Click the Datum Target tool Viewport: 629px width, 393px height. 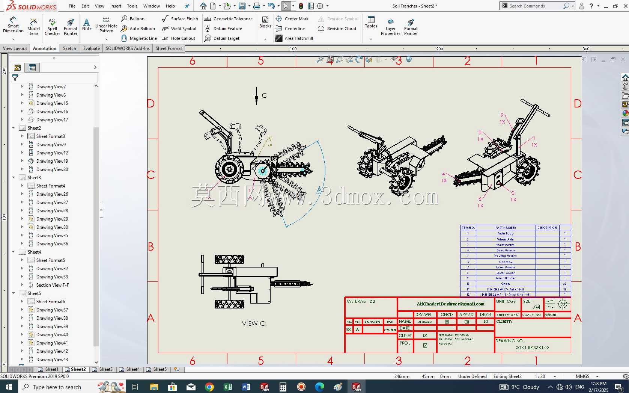[x=222, y=38]
